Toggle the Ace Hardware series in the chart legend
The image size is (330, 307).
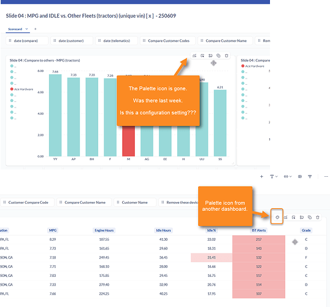(x=21, y=89)
